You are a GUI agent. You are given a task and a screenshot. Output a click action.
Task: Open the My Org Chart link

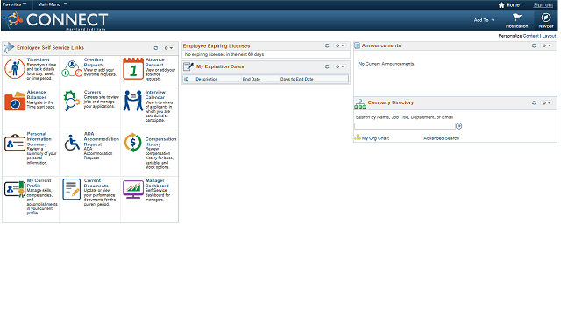[x=375, y=138]
